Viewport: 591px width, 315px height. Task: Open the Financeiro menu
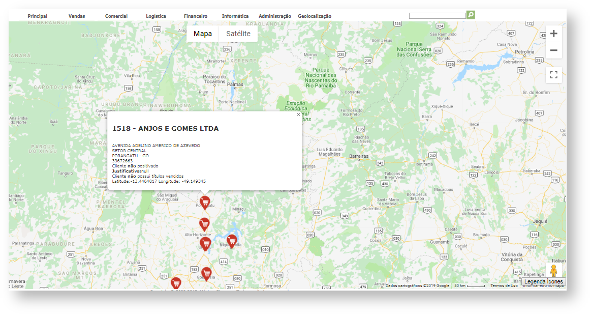(x=196, y=16)
